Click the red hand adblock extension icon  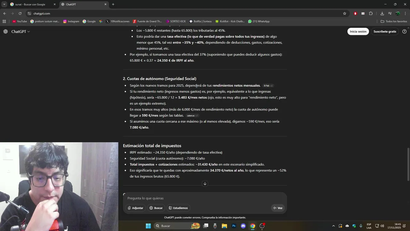click(x=355, y=13)
